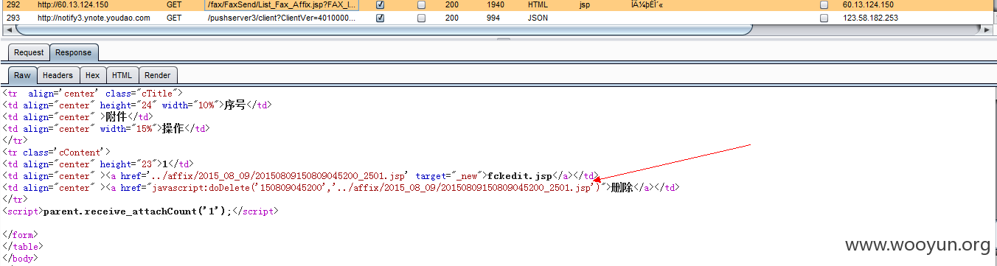Screen dimensions: 997x266
Task: Open the HTML view tab
Action: pyautogui.click(x=122, y=75)
